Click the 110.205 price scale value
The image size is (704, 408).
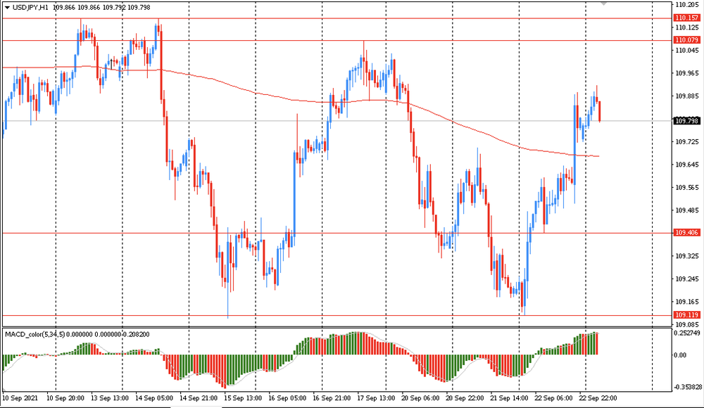click(x=687, y=5)
